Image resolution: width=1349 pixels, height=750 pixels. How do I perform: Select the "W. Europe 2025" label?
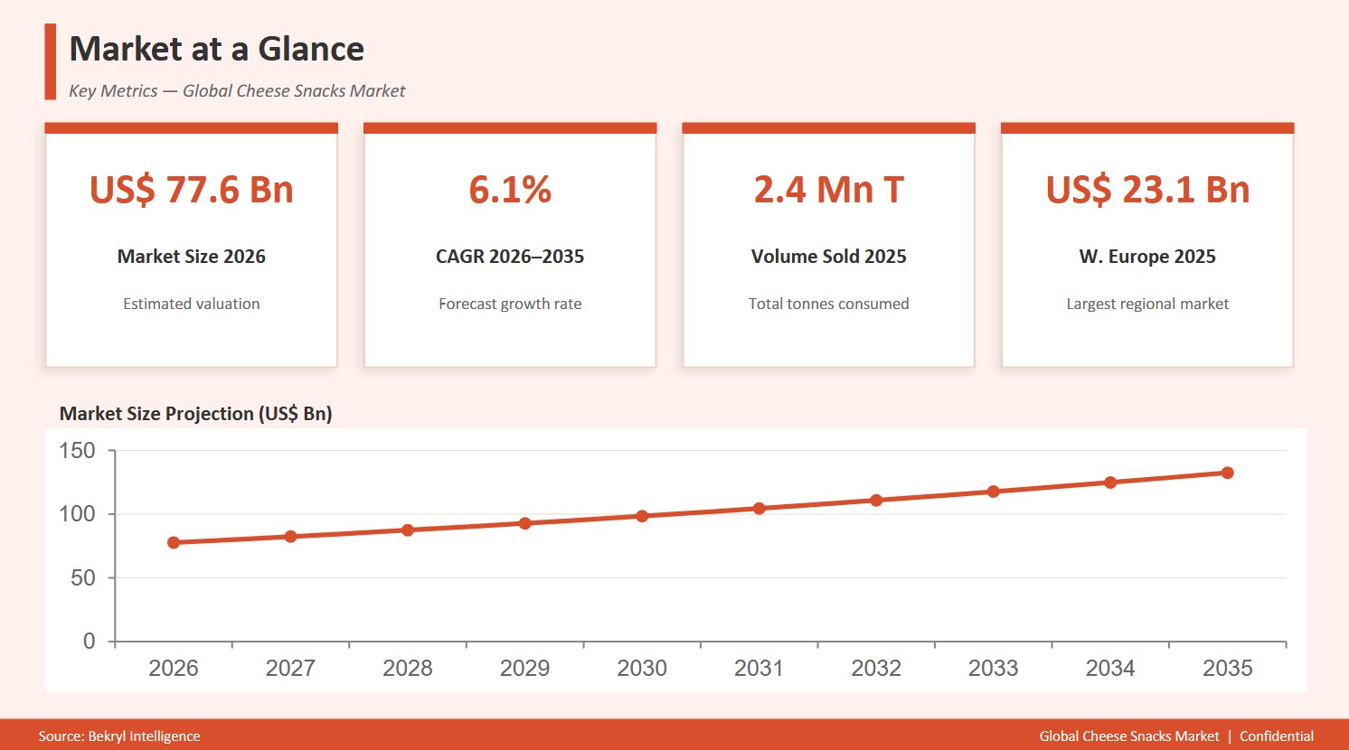point(1147,257)
